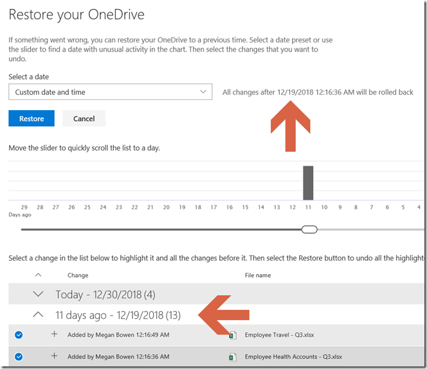427x369 pixels.
Task: Click the plus icon on the 12:16:36 AM row
Action: pos(55,356)
